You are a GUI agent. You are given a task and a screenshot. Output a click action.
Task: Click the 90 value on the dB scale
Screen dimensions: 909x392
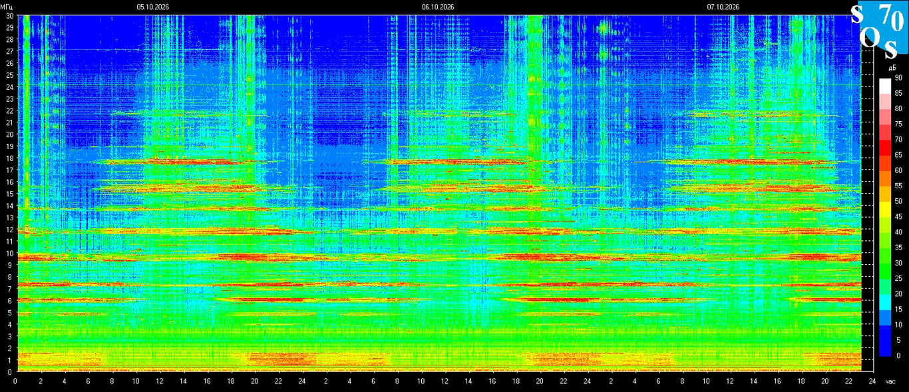898,78
